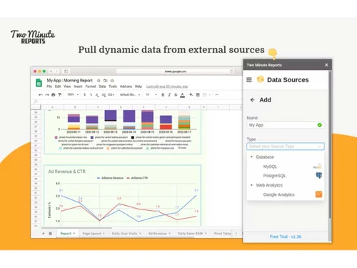Open the Data menu
Image resolution: width=357 pixels, height=268 pixels.
tap(102, 86)
